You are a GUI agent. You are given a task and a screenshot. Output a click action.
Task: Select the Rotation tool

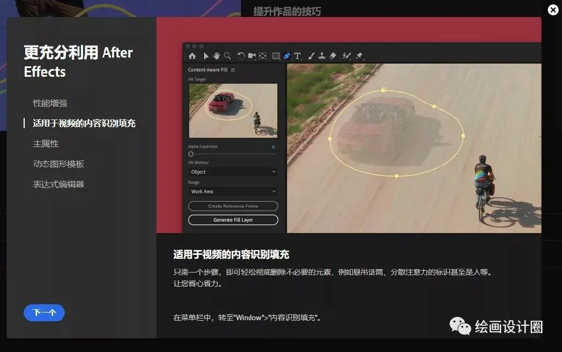tap(241, 56)
